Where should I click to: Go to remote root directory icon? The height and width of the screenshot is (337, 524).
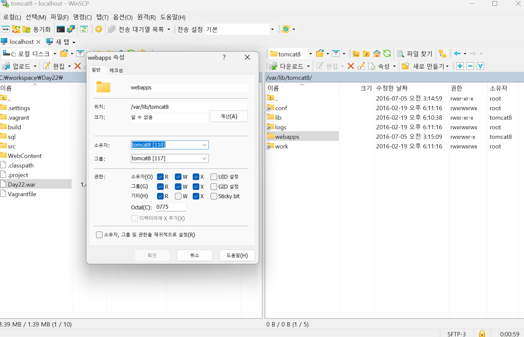point(366,54)
